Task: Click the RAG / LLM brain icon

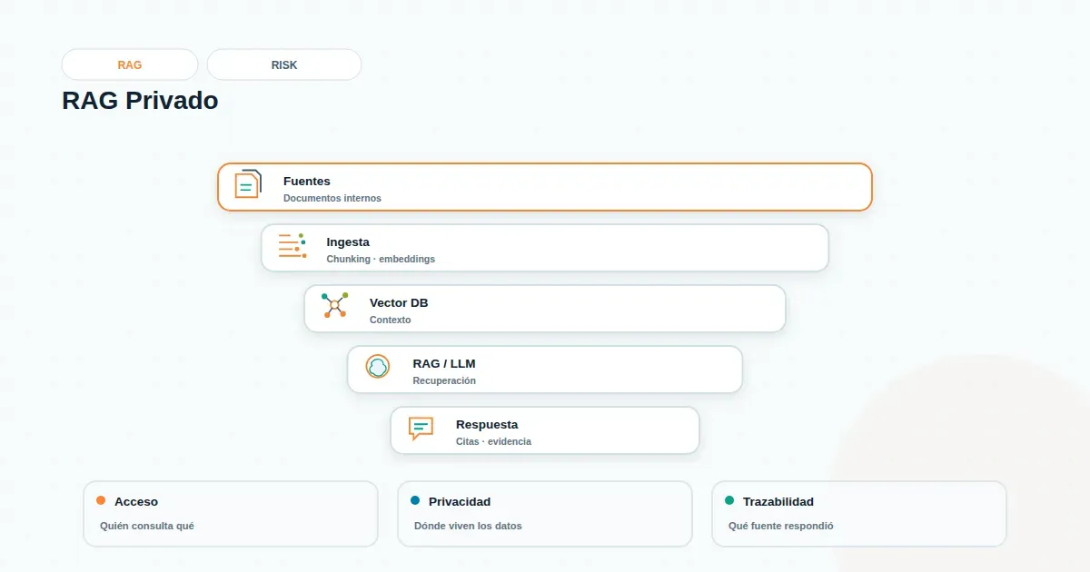Action: tap(378, 367)
